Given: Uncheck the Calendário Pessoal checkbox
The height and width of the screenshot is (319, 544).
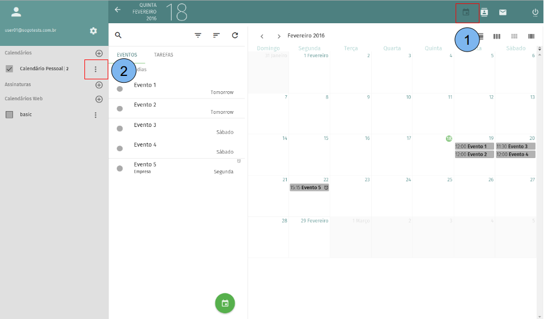Looking at the screenshot, I should coord(9,69).
